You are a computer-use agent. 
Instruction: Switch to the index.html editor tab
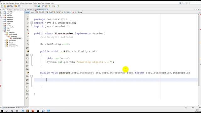point(30,10)
